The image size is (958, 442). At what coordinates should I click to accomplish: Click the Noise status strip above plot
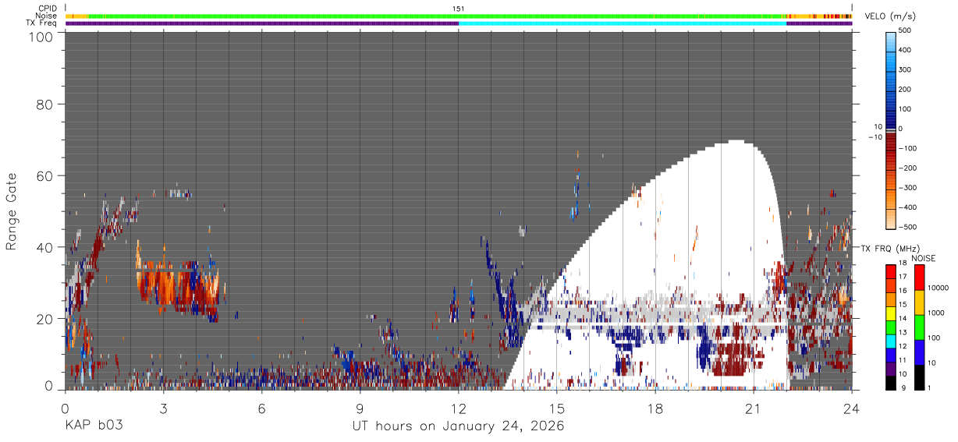(x=459, y=16)
